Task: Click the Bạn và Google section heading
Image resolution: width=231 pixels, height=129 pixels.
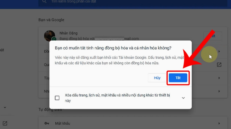Action: click(x=51, y=20)
